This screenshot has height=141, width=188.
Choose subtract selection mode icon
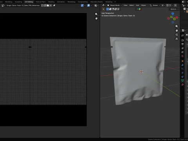point(113,9)
